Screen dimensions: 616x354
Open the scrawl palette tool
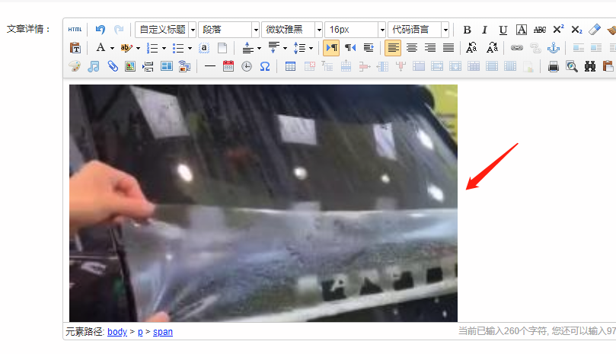coord(75,66)
